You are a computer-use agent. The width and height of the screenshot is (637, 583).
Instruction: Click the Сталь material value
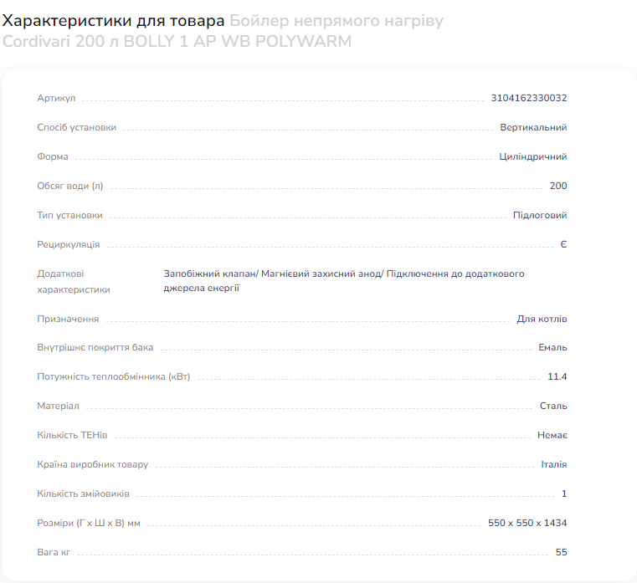pos(553,406)
